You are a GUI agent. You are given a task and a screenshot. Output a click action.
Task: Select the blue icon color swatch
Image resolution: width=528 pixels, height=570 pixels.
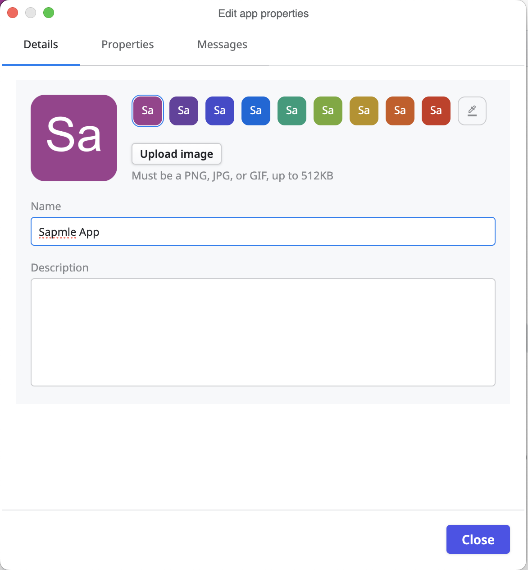pos(255,110)
